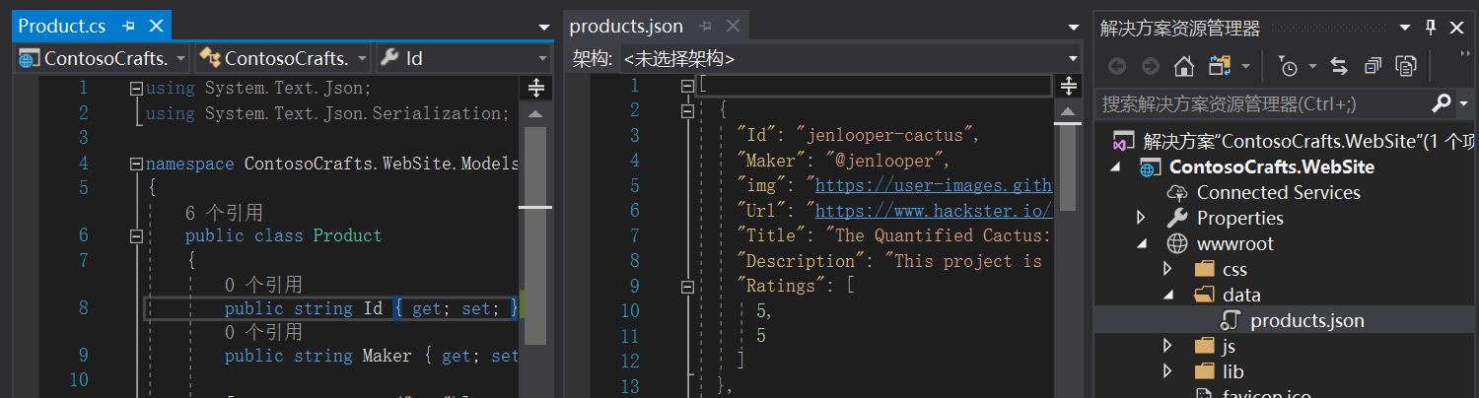This screenshot has width=1479, height=398.
Task: Switch views with the folder view icon
Action: (1221, 66)
